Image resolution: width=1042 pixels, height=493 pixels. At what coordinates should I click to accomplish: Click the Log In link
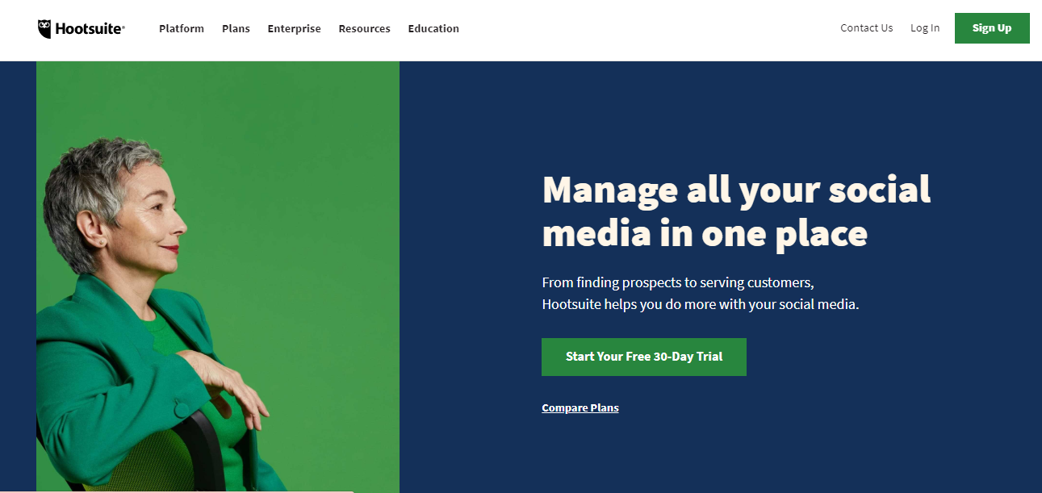pos(925,27)
